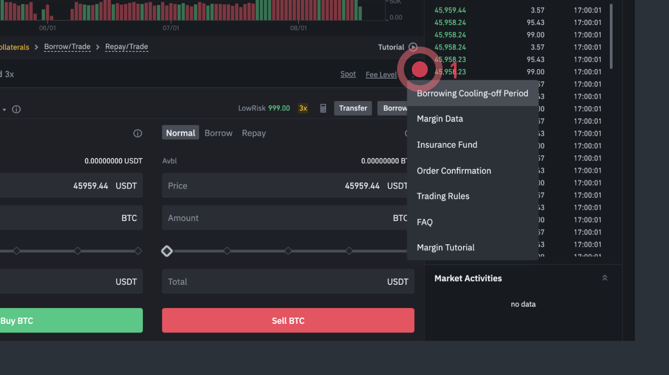Click the Tutorial play icon
The height and width of the screenshot is (375, 669).
point(413,47)
